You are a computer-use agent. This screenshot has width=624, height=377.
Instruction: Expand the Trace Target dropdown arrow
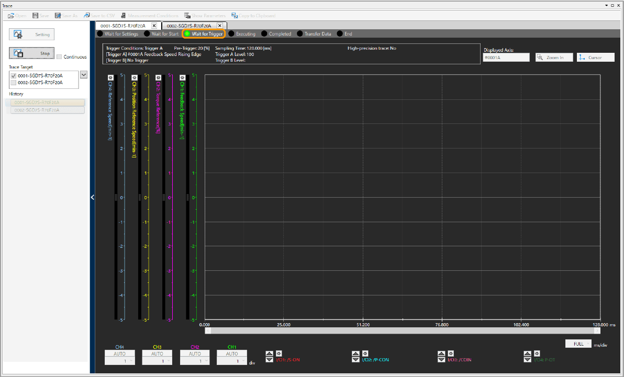point(83,75)
